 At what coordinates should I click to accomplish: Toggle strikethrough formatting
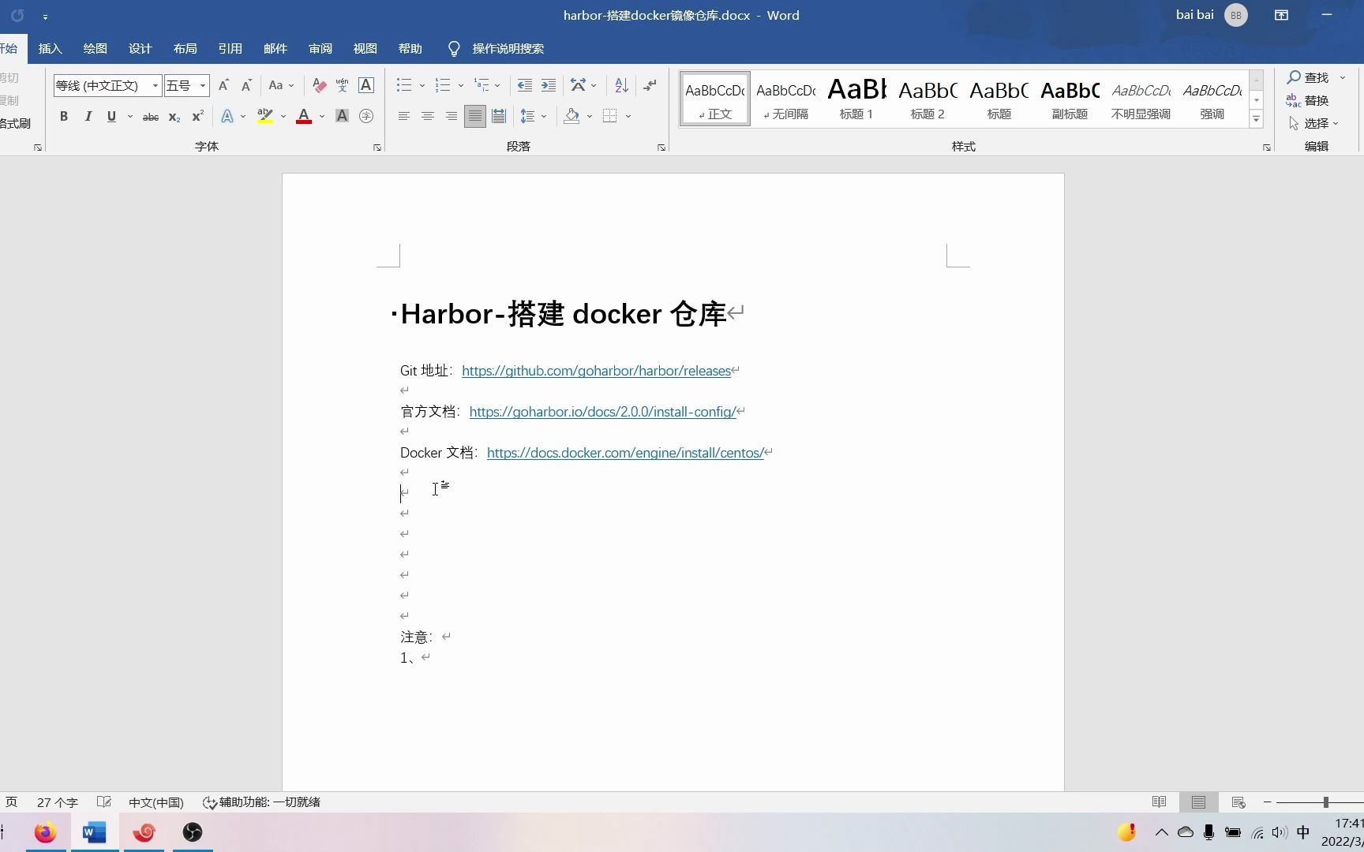150,117
